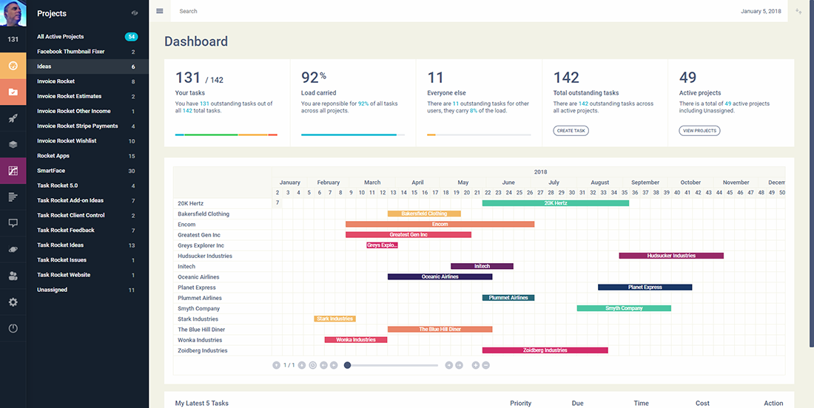Screen dimensions: 814x408
Task: Click the CREATE TASK button
Action: point(571,131)
